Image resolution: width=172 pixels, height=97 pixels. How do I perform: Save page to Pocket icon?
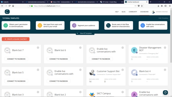(x=139, y=6)
